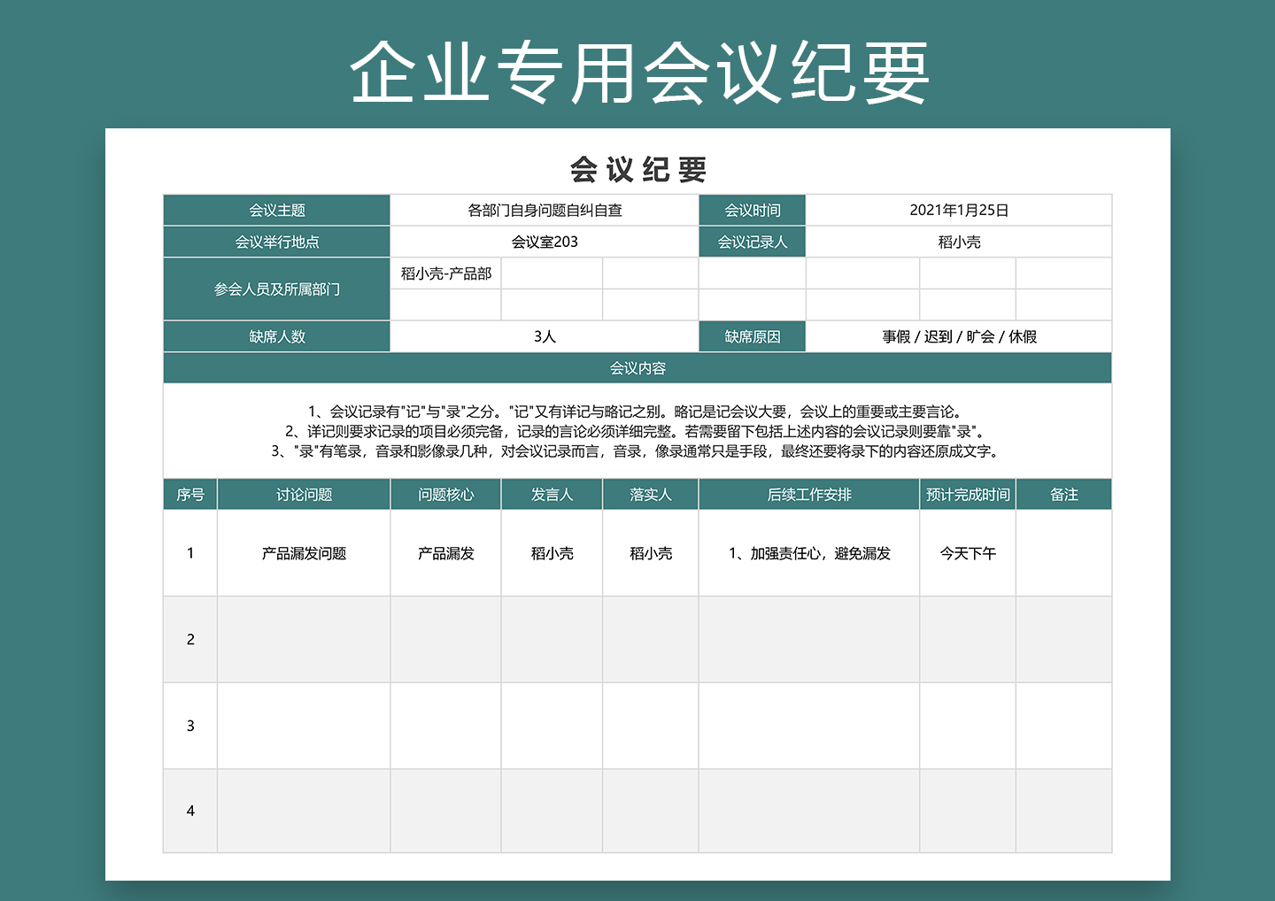Click the 各部门自身问题自纠自查 topic cell
Screen dimensions: 1275x901
click(543, 210)
